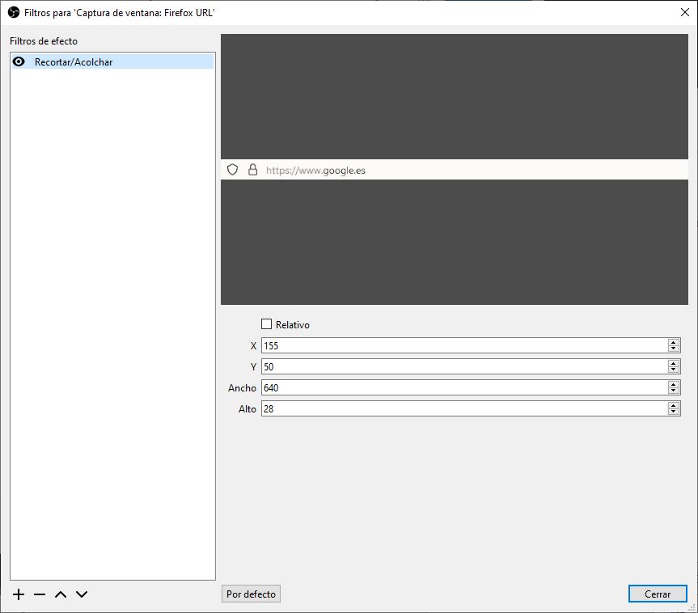This screenshot has width=698, height=613.
Task: Increment the Ancho value using its spinner
Action: pyautogui.click(x=673, y=384)
